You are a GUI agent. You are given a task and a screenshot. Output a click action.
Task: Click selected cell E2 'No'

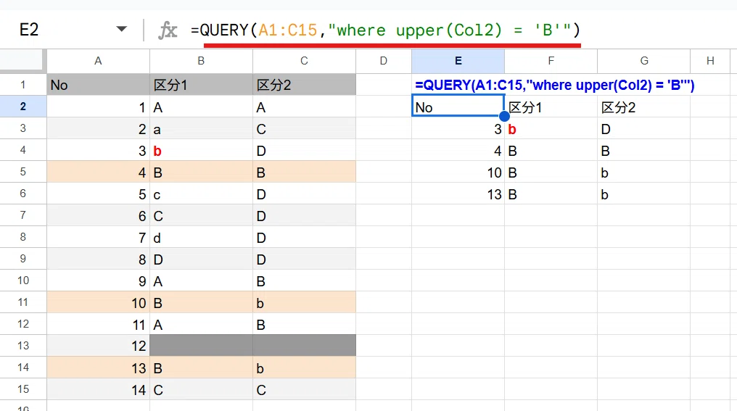[x=458, y=107]
